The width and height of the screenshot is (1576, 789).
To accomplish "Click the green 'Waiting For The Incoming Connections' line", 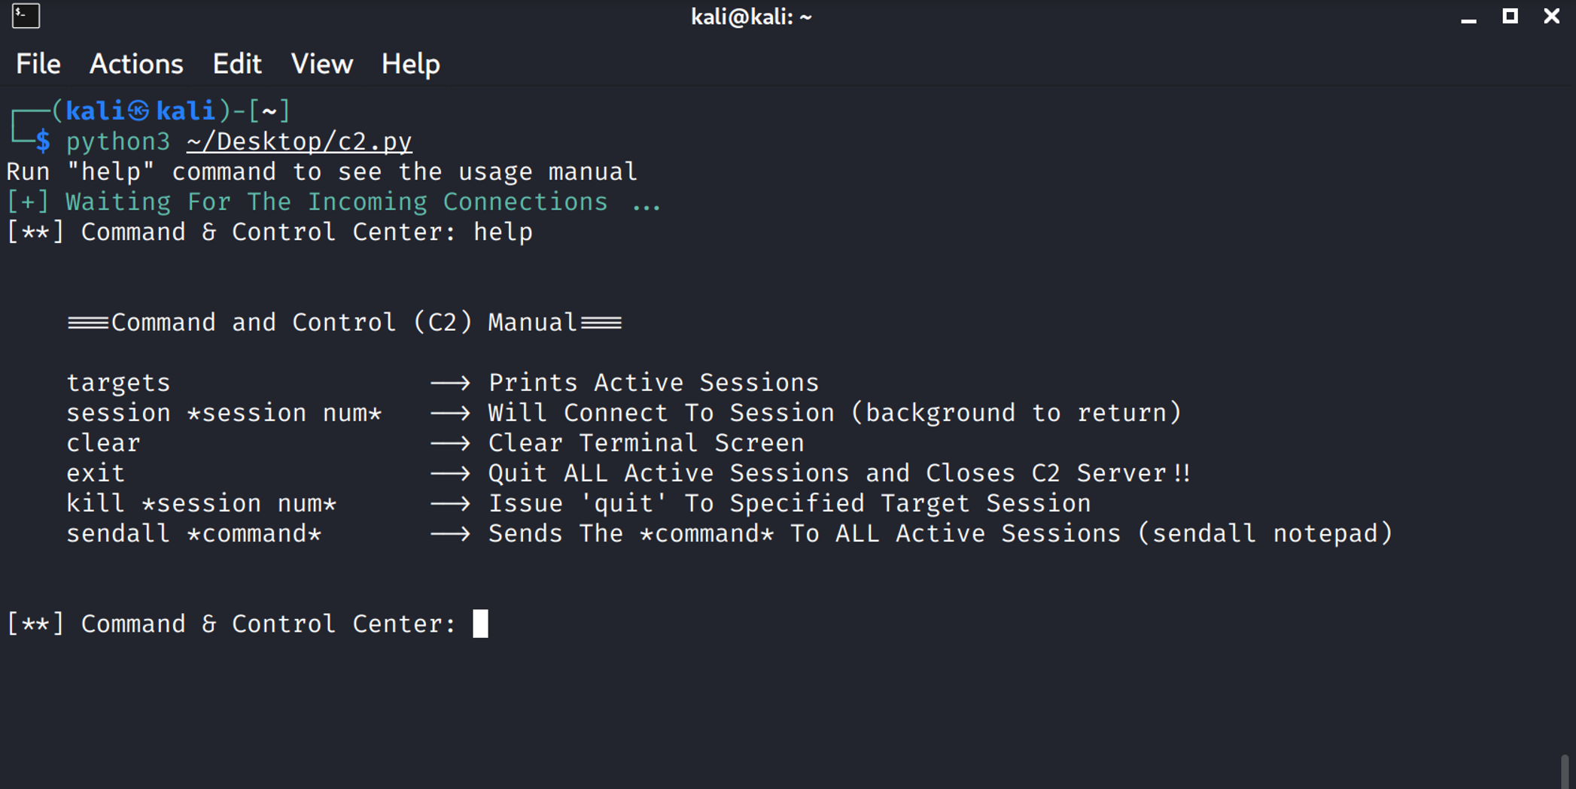I will pos(336,202).
